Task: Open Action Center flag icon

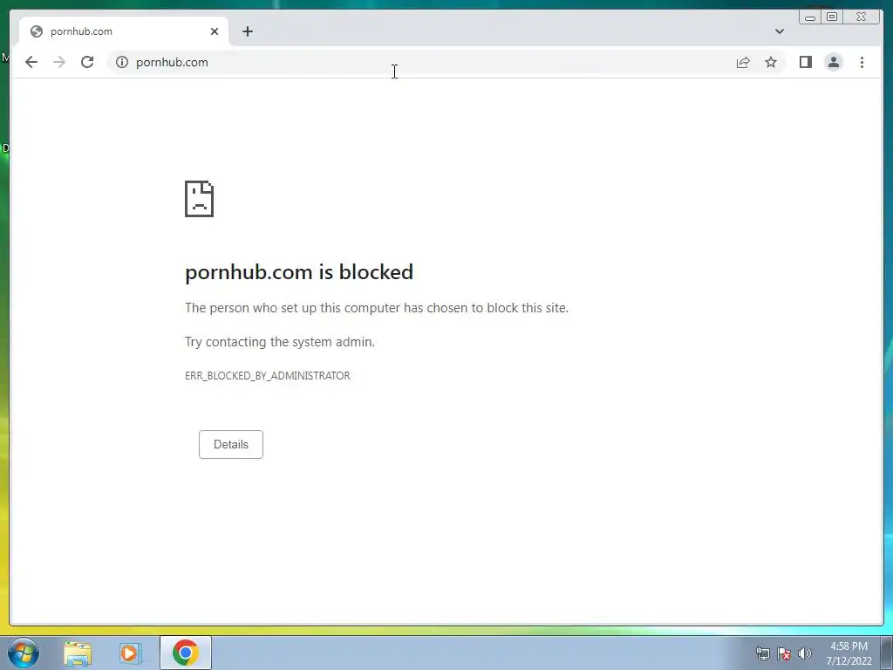Action: coord(784,653)
